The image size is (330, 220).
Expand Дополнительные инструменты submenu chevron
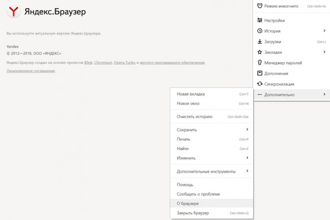click(x=247, y=171)
